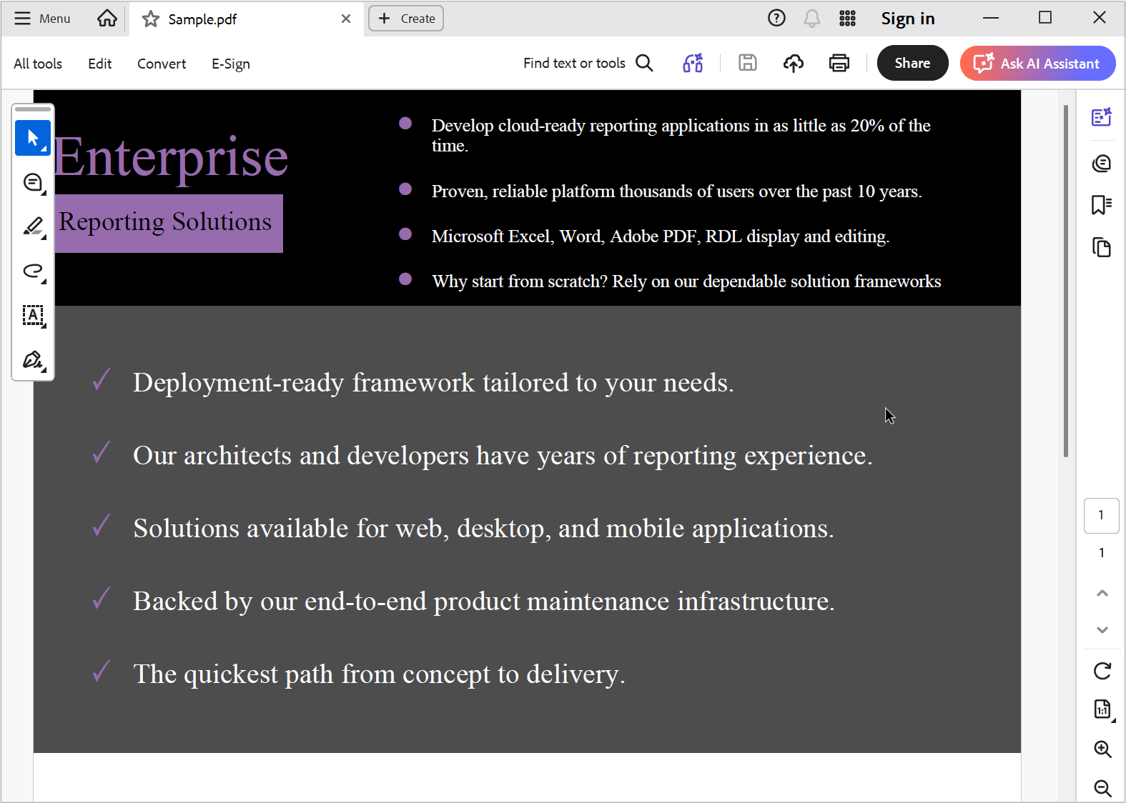This screenshot has width=1126, height=803.
Task: Open Ask AI Assistant
Action: tap(1037, 63)
